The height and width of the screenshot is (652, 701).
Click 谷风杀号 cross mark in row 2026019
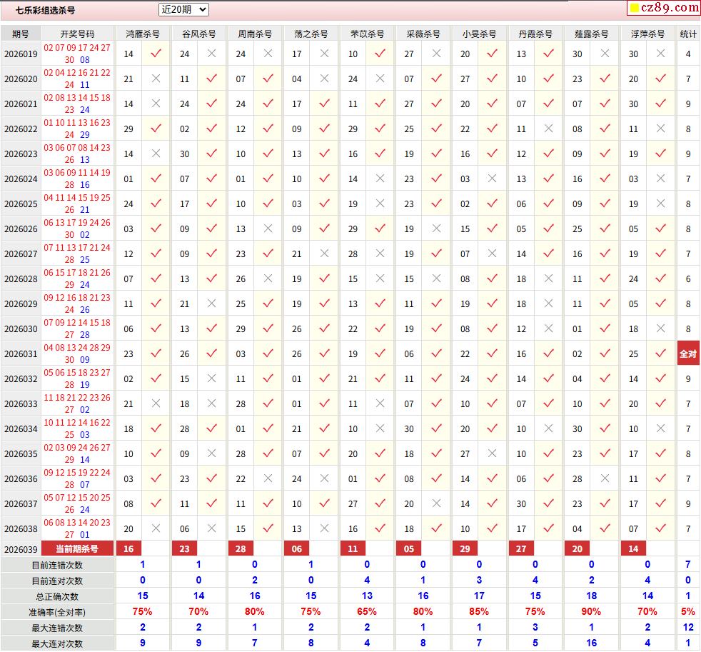[211, 54]
